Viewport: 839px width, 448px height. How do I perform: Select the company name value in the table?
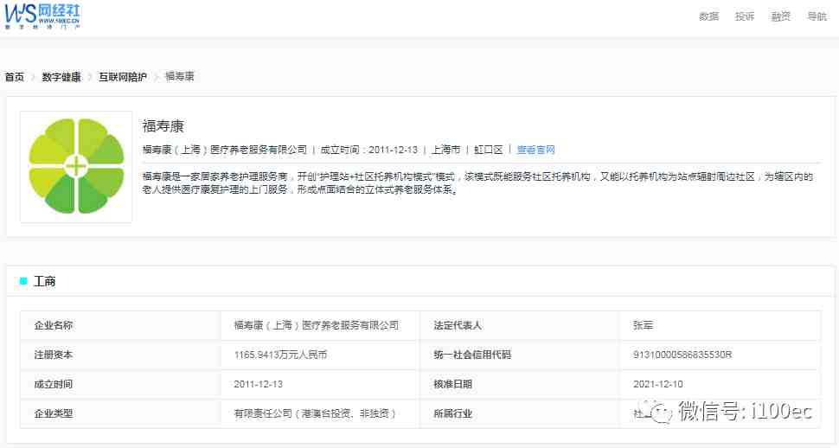(x=317, y=325)
